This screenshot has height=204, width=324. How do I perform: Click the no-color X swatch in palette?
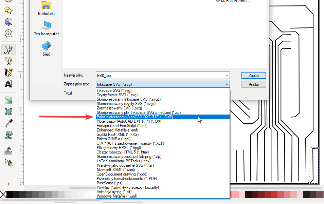(x=3, y=194)
